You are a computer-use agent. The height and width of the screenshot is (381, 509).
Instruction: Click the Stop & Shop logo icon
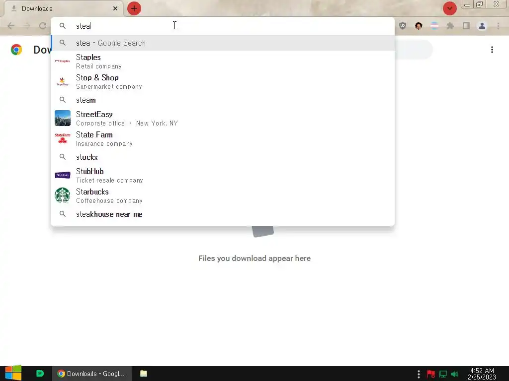[62, 81]
